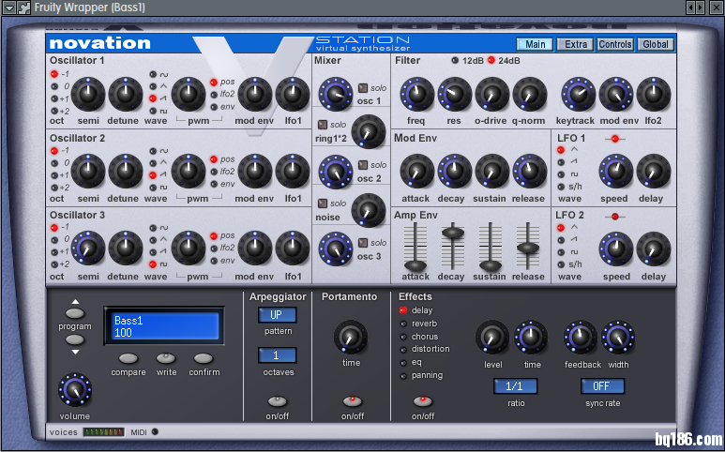This screenshot has height=452, width=725.
Task: Switch to the Global tab
Action: tap(656, 44)
